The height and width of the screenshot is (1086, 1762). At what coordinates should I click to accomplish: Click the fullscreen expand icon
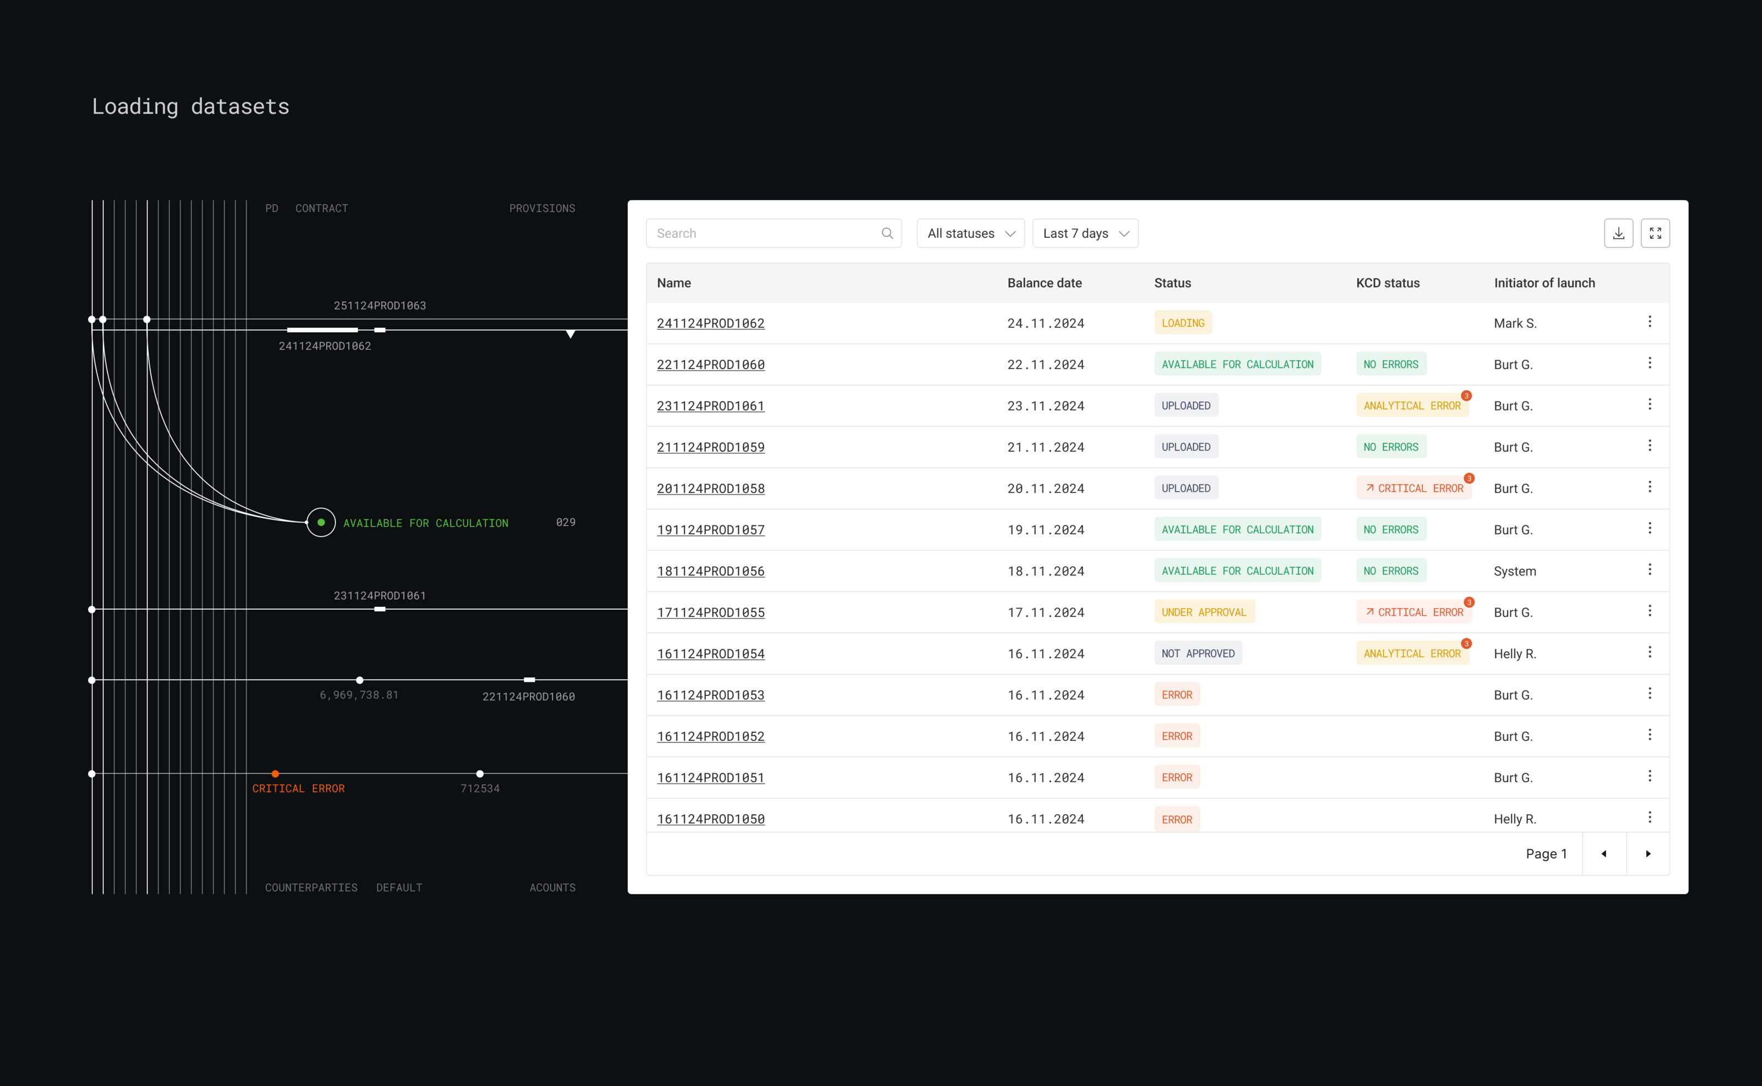pyautogui.click(x=1655, y=234)
